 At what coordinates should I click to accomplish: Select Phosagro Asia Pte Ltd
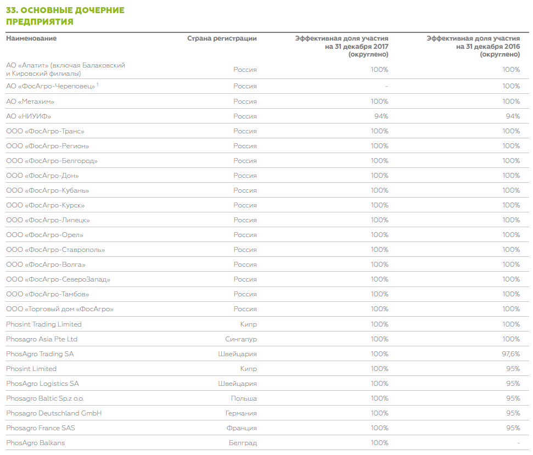click(42, 339)
